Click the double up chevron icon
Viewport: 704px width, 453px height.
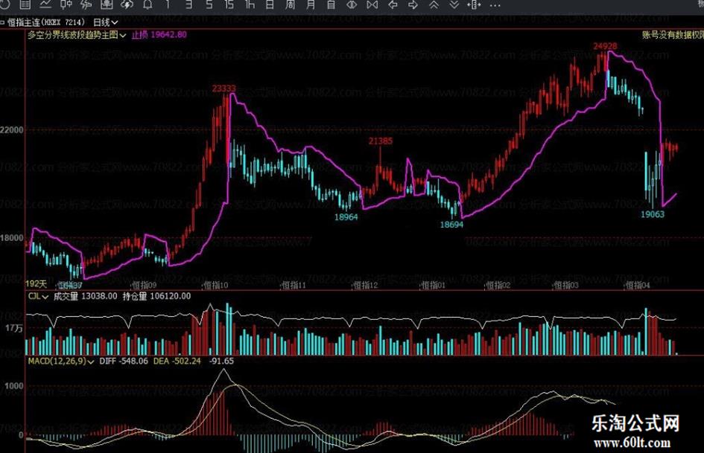(434, 4)
